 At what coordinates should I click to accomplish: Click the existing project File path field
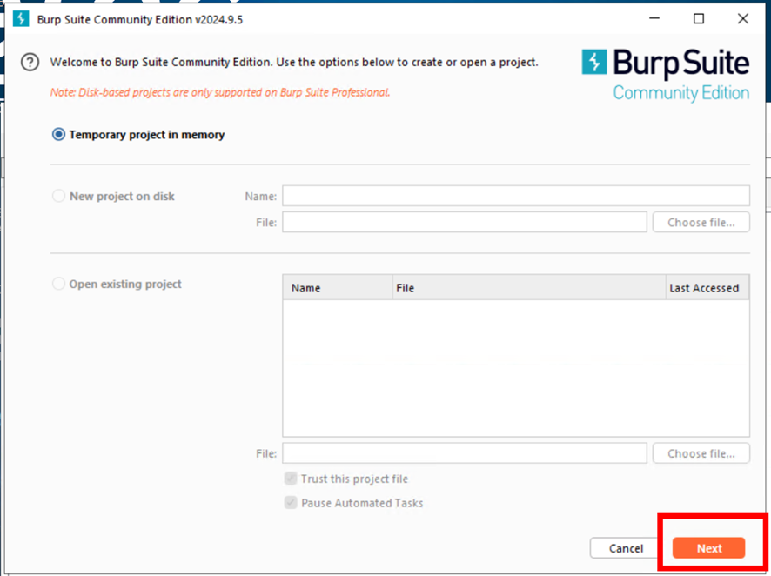464,453
